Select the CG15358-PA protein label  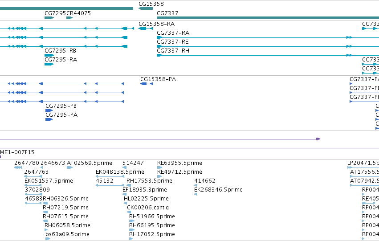[x=158, y=79]
